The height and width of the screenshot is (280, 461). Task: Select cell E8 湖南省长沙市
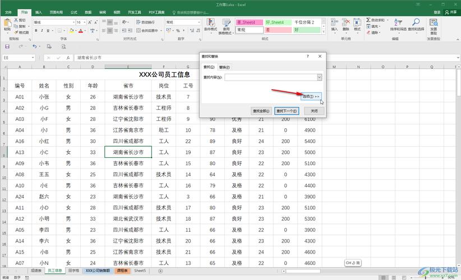point(128,152)
